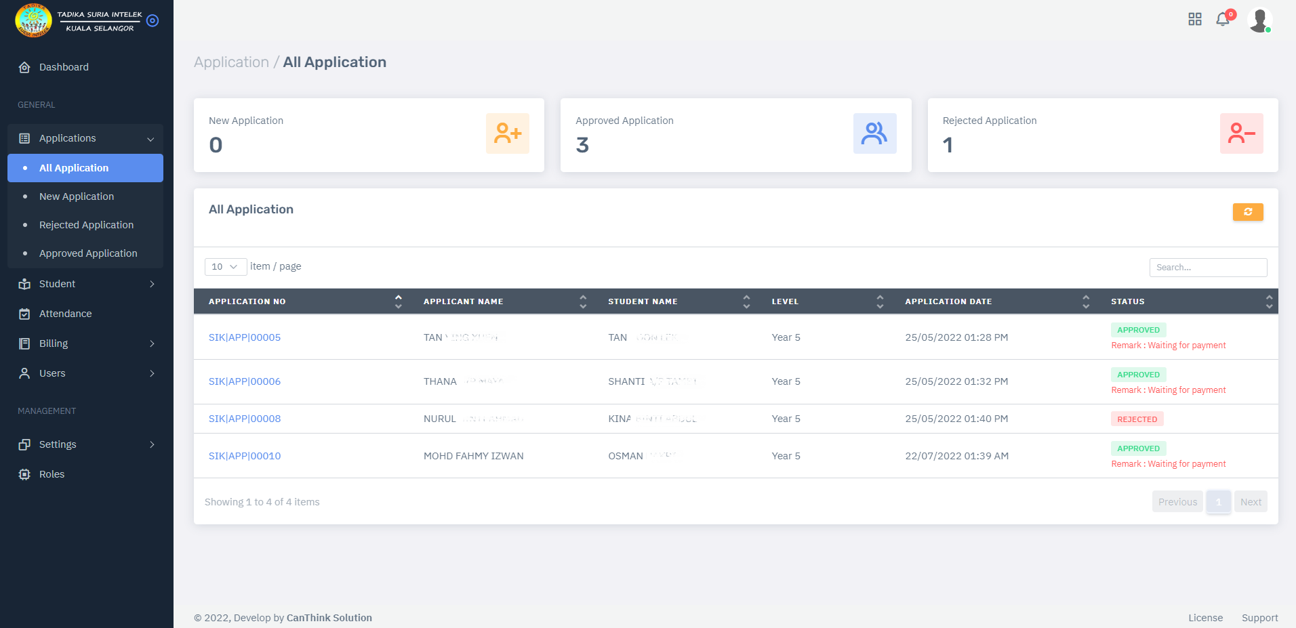
Task: Expand the Student sidebar menu
Action: (85, 284)
